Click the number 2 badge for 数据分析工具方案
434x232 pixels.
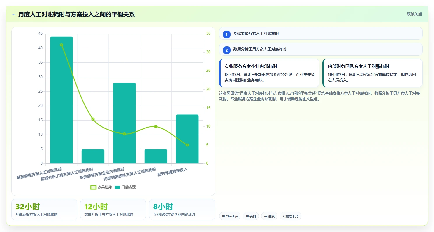click(226, 50)
